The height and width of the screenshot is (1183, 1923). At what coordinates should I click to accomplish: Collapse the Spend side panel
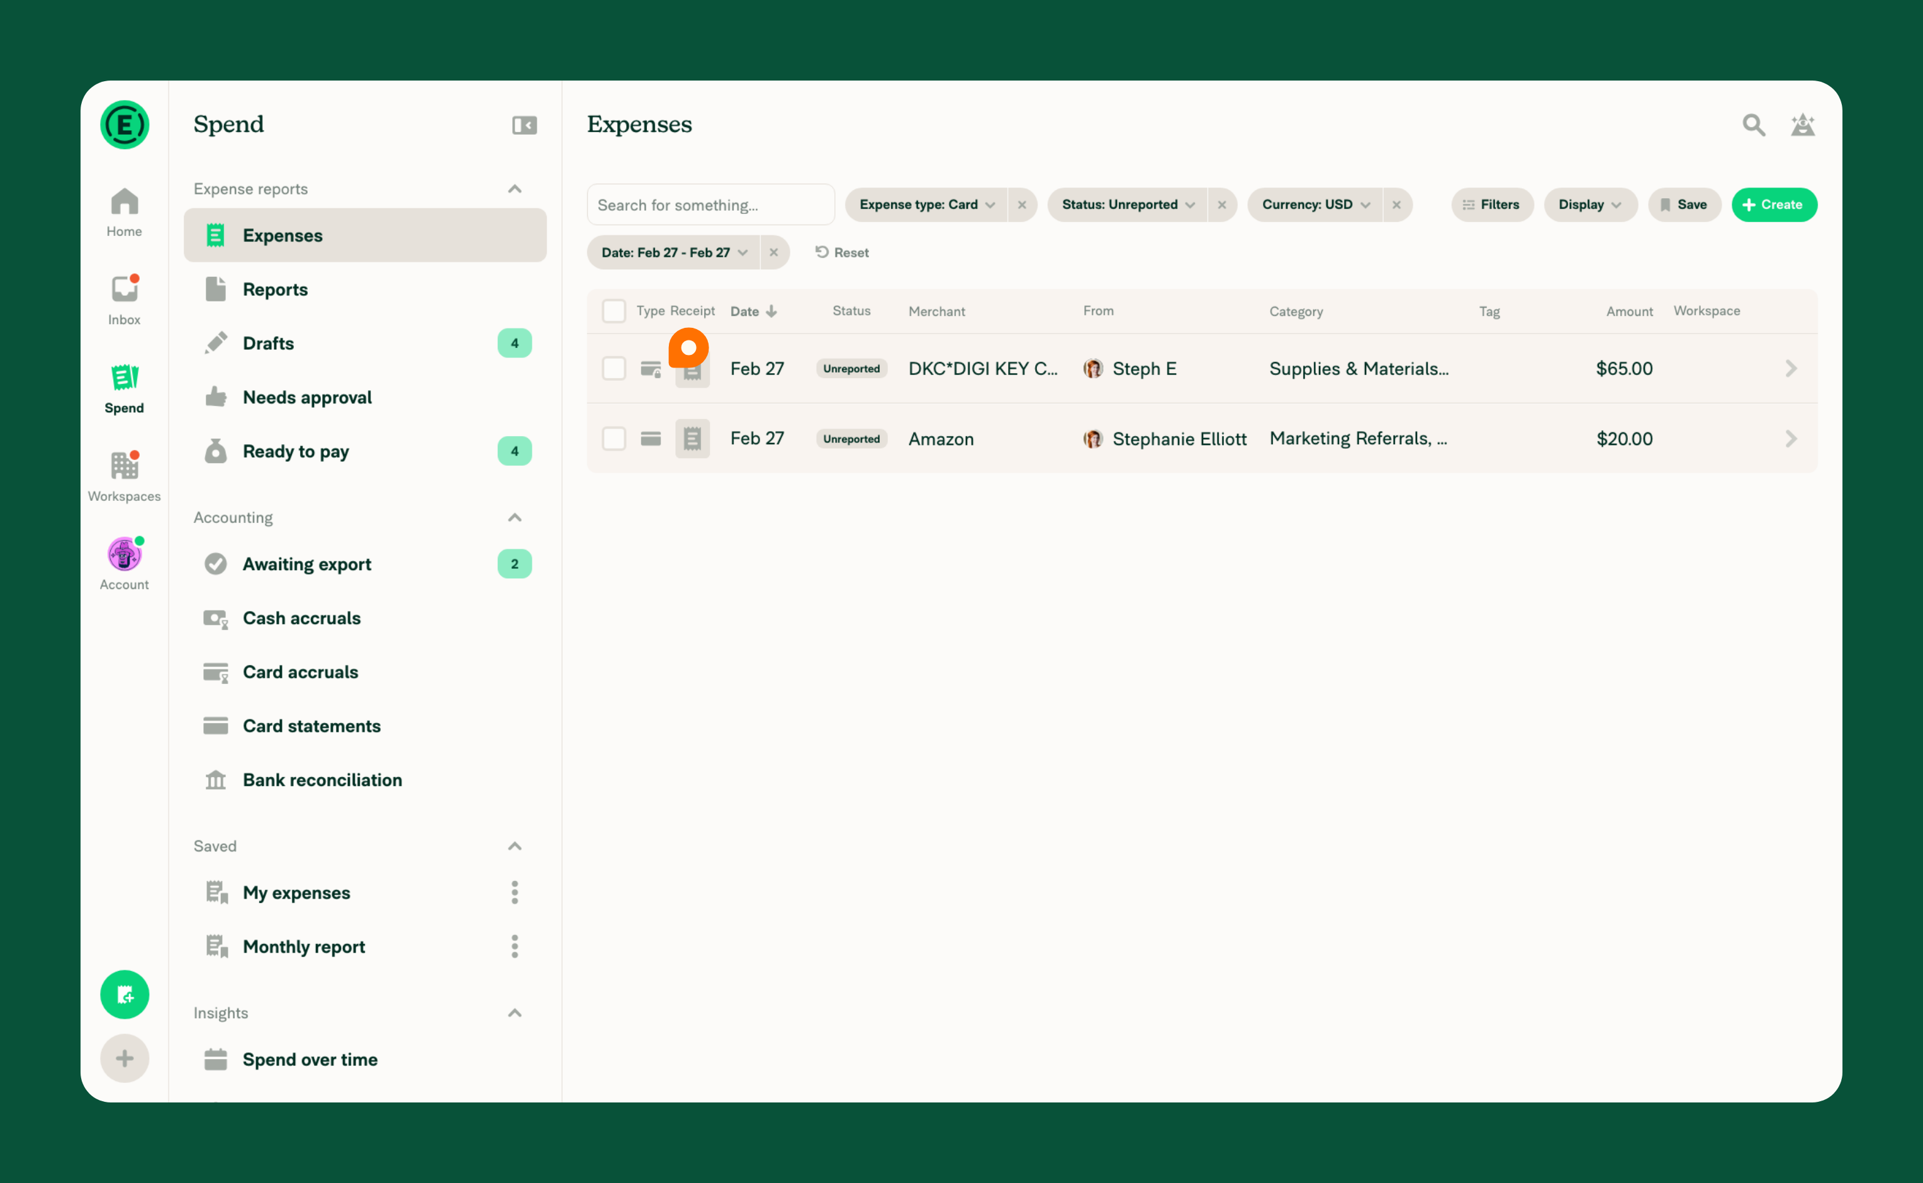(x=524, y=125)
